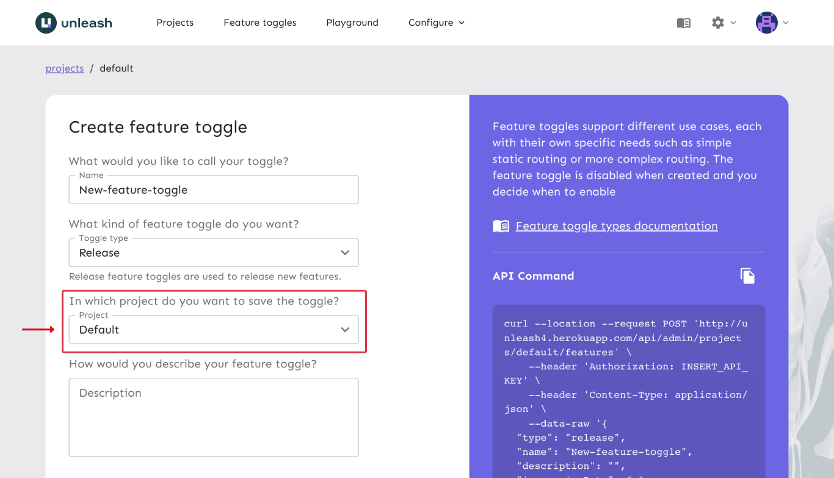Open the Toggle type dropdown showing Release
The width and height of the screenshot is (834, 478).
213,252
